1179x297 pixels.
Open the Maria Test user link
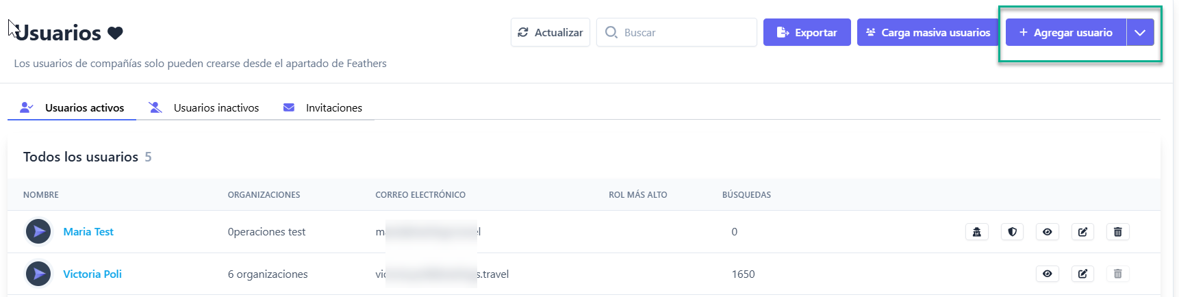(88, 232)
